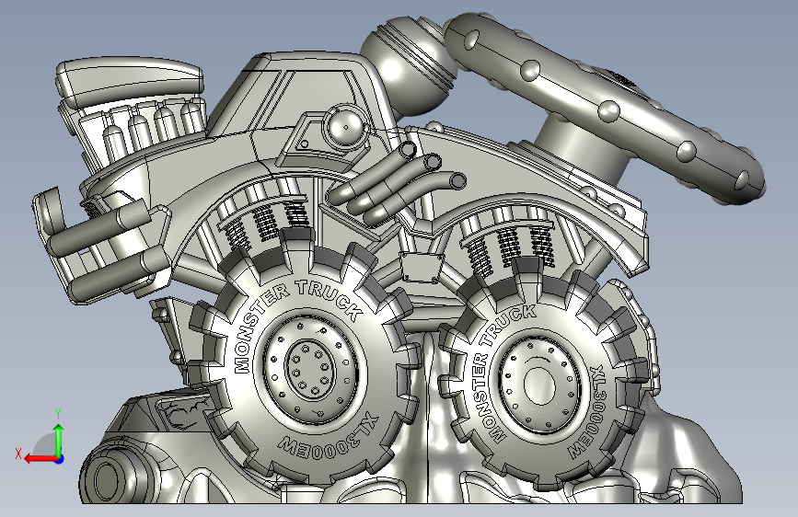The width and height of the screenshot is (798, 517).
Task: Click the blue Z axis dot on the triad
Action: [60, 459]
